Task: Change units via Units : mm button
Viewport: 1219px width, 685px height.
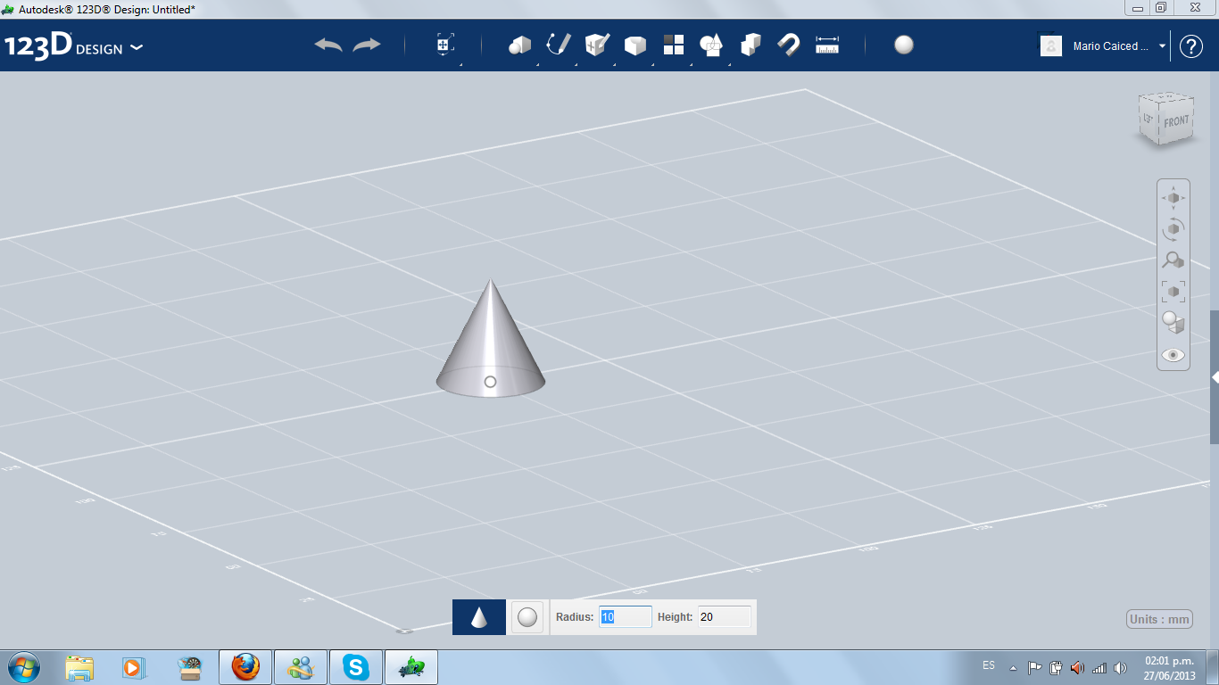Action: click(1159, 619)
